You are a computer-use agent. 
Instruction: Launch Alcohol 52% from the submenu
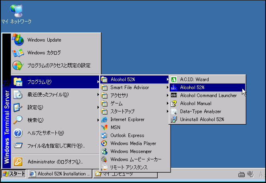[207, 88]
